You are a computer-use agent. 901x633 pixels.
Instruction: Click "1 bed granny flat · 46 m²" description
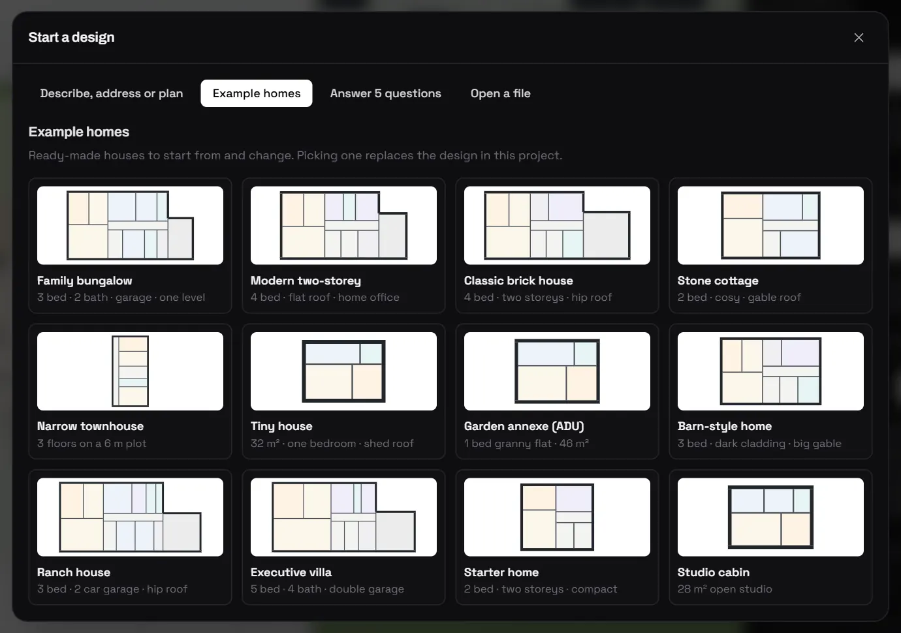526,444
